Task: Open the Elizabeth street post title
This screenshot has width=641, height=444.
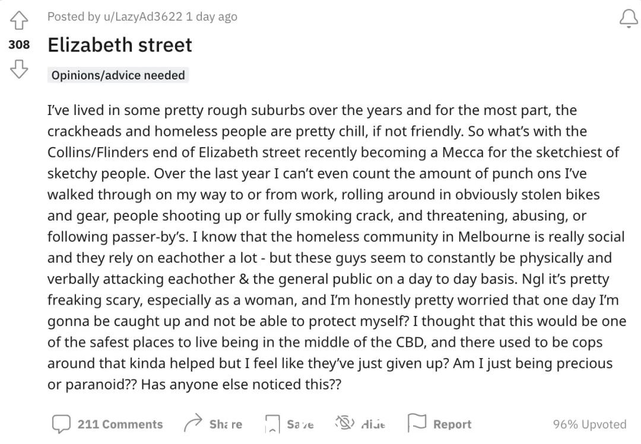Action: (x=120, y=45)
